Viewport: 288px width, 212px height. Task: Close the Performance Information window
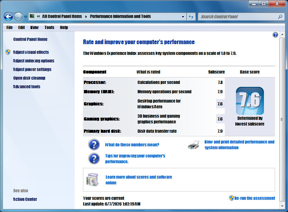pyautogui.click(x=277, y=4)
